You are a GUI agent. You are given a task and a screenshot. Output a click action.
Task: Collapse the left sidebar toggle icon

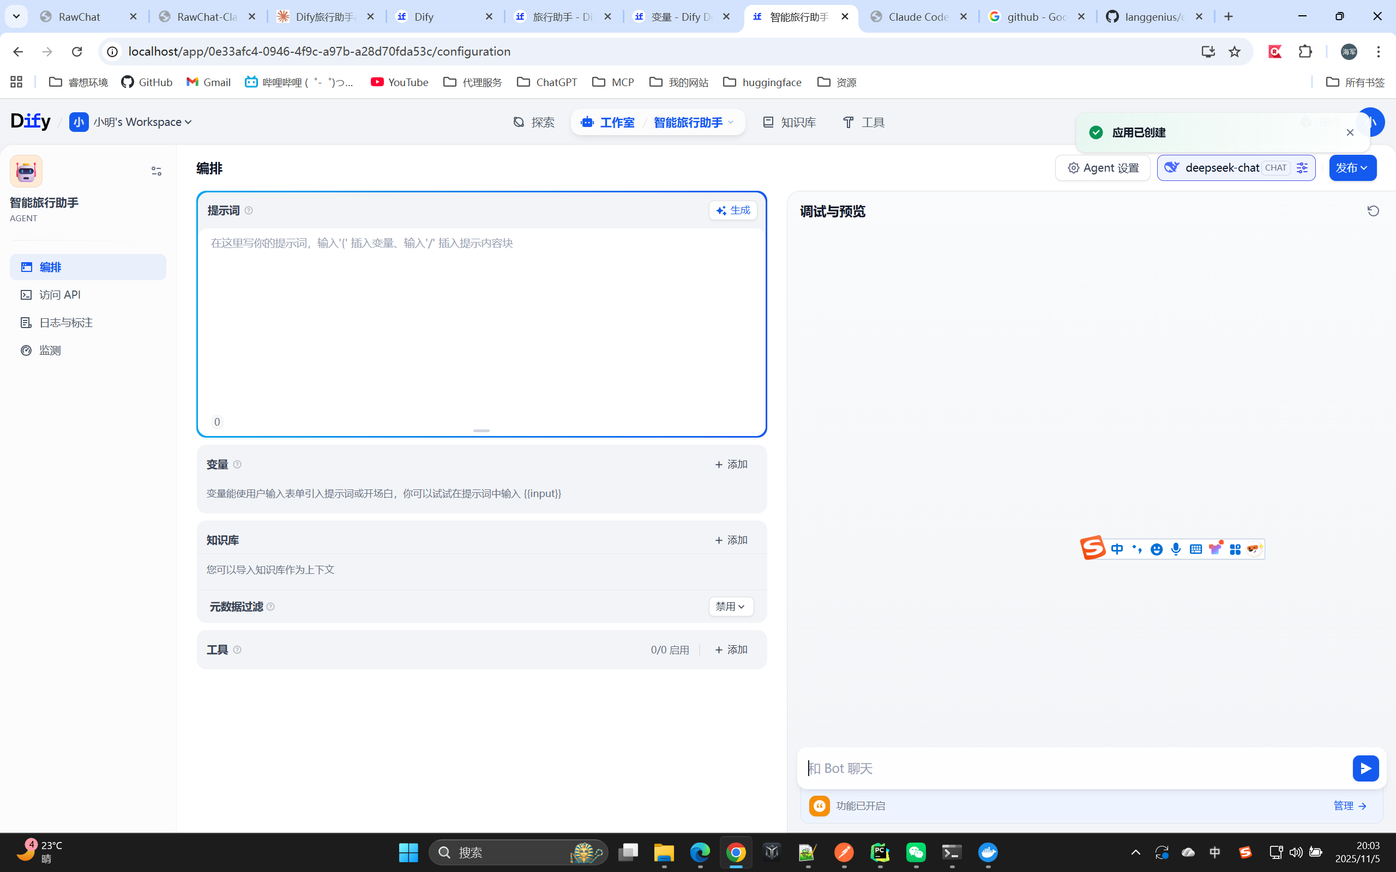pos(157,171)
